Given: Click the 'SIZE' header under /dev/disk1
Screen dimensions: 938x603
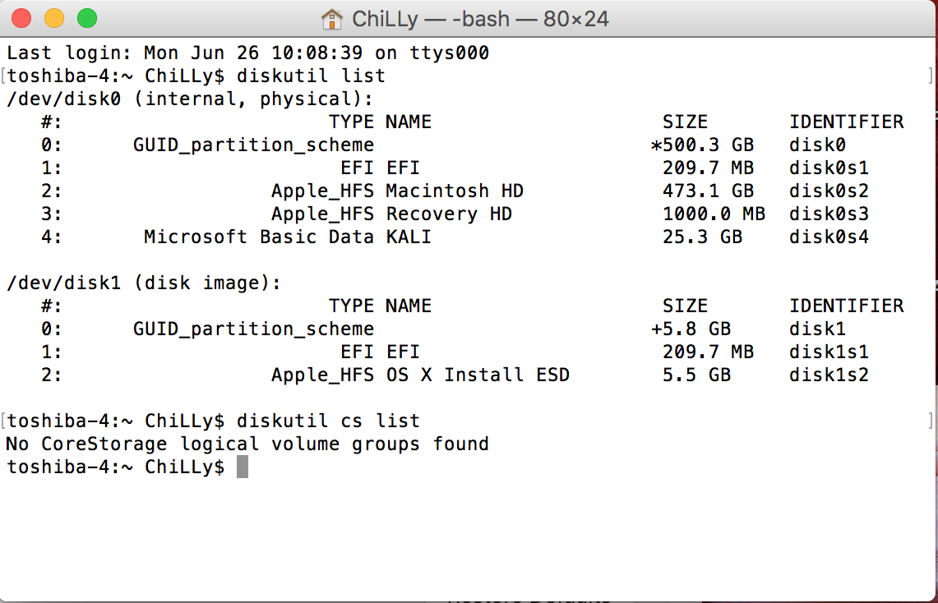Looking at the screenshot, I should [685, 306].
